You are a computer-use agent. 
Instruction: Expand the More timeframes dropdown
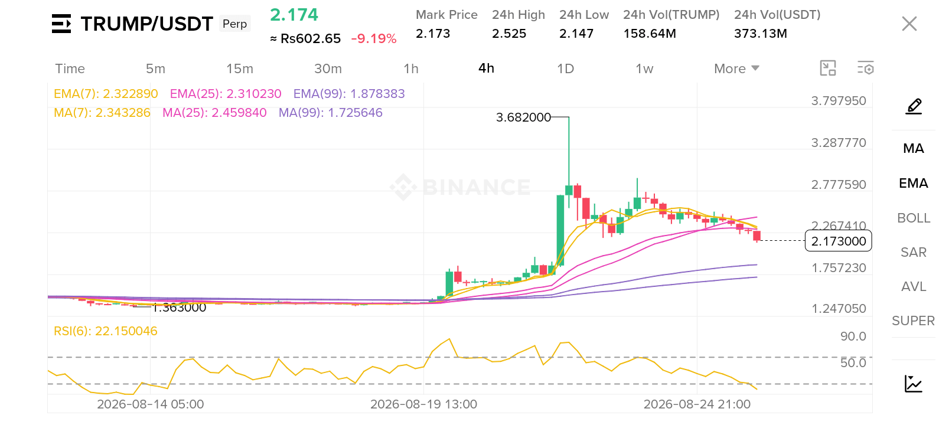736,68
